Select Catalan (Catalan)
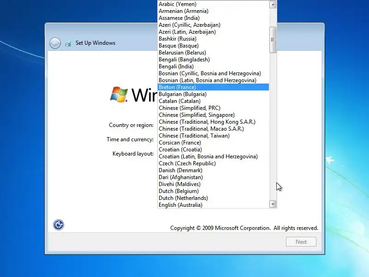369x277 pixels. tap(213, 101)
